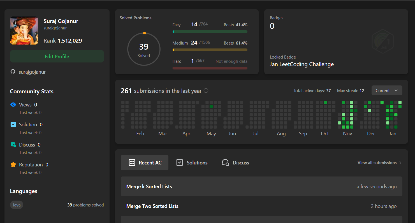Open View all submissions link

[x=377, y=163]
